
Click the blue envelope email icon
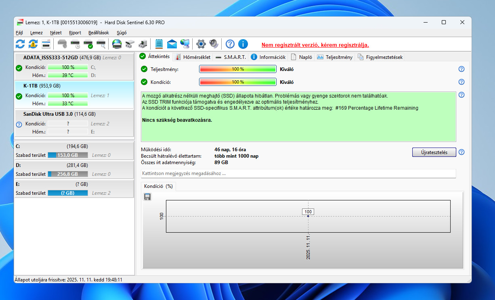(x=172, y=44)
